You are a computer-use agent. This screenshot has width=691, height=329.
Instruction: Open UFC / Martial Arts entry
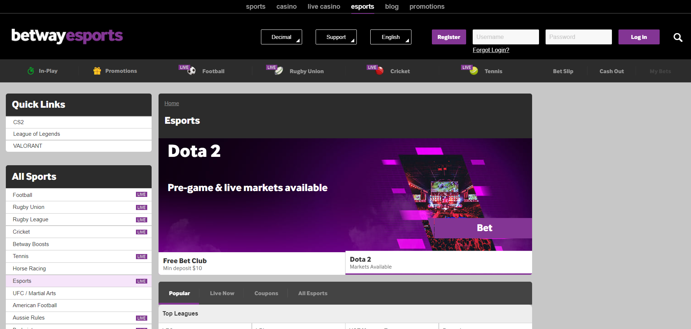pos(79,293)
